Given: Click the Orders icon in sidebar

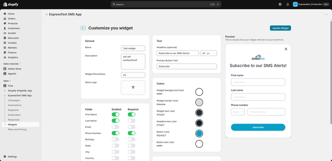Looking at the screenshot, I should 5,19.
